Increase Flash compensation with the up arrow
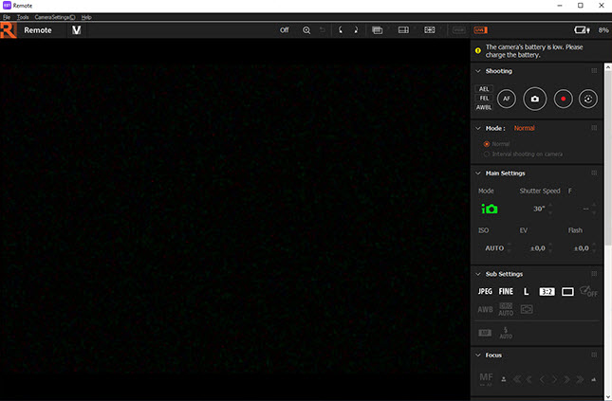This screenshot has height=401, width=612. click(x=594, y=245)
